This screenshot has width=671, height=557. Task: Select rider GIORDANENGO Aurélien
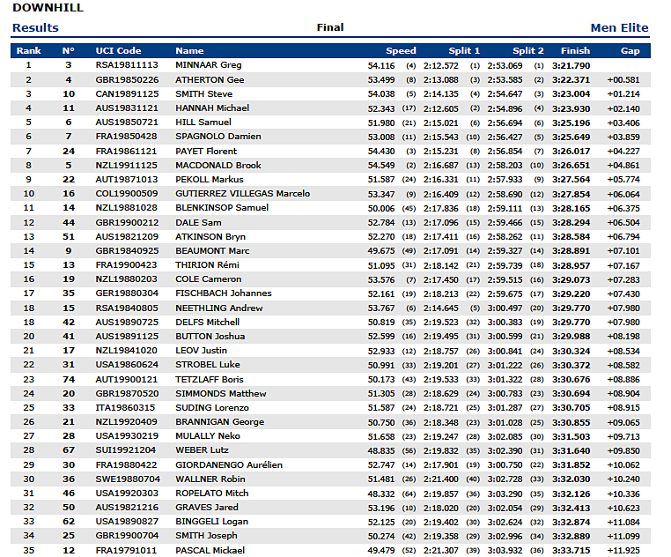pos(229,464)
